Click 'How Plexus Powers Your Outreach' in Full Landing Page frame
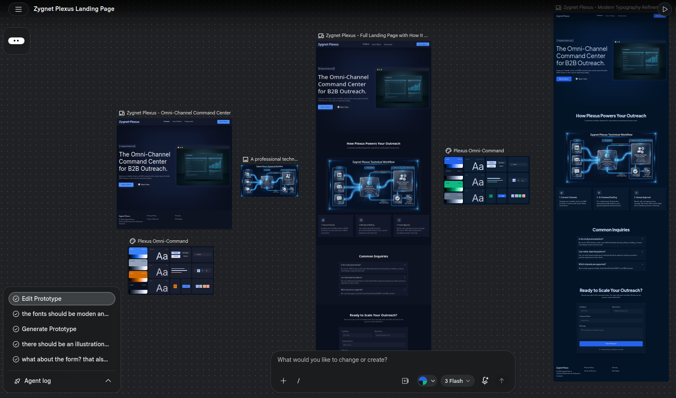 point(374,144)
